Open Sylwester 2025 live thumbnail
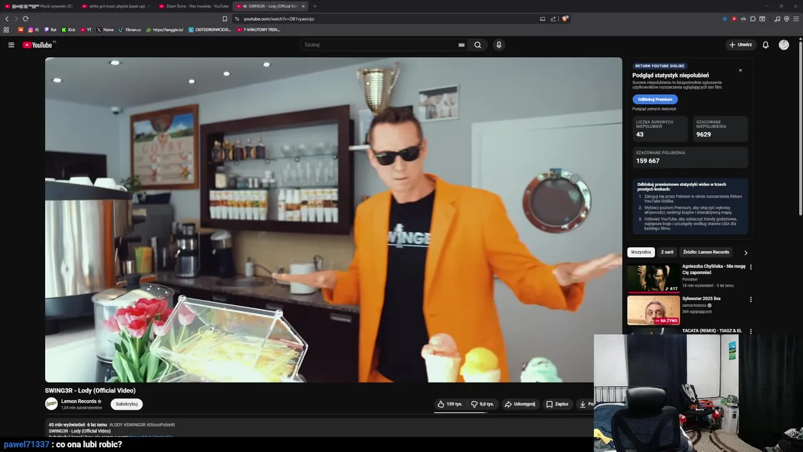803x452 pixels. (653, 310)
